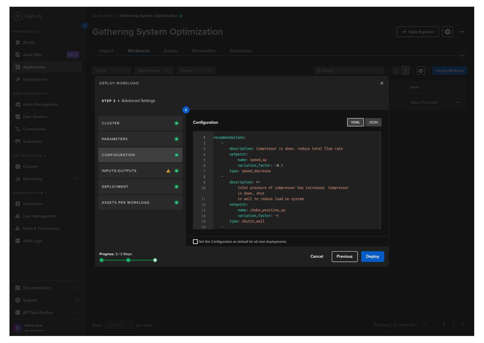Close the Deploy Workload dialog
Screen dimensions: 484x343
point(382,83)
